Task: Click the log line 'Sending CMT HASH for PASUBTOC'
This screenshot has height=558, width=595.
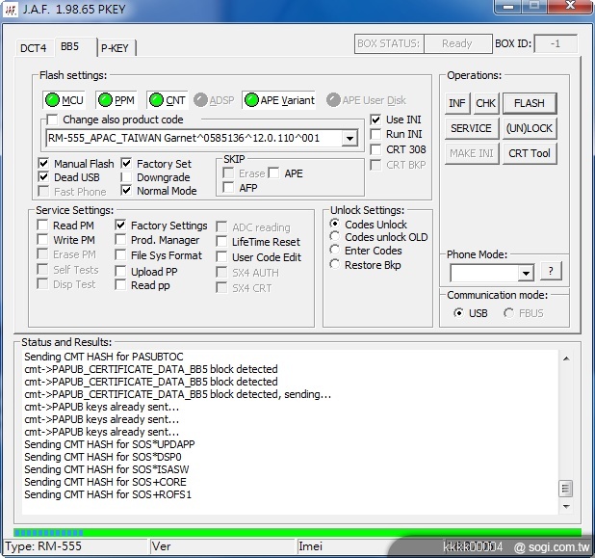Action: click(x=104, y=357)
